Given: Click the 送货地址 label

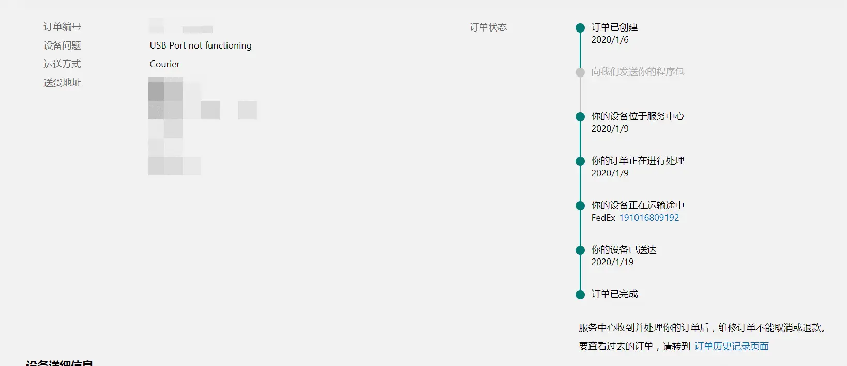Looking at the screenshot, I should [62, 83].
